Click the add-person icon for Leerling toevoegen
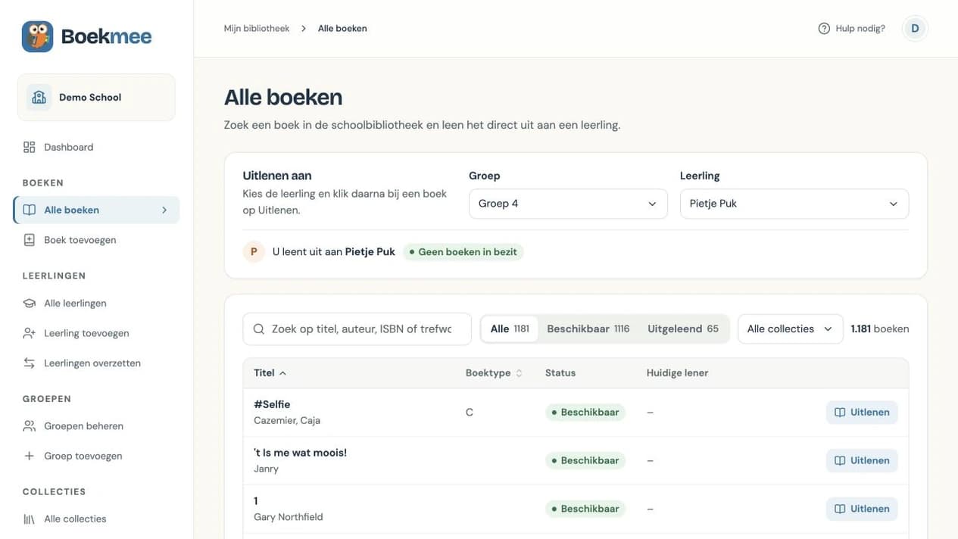958x539 pixels. [x=30, y=333]
